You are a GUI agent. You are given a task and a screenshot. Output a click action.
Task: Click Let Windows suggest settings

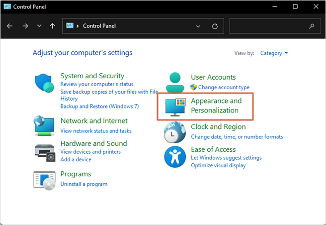[x=226, y=158]
